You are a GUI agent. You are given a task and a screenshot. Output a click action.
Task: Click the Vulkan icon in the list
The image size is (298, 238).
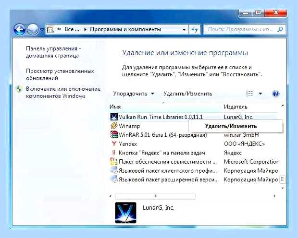[x=114, y=117]
